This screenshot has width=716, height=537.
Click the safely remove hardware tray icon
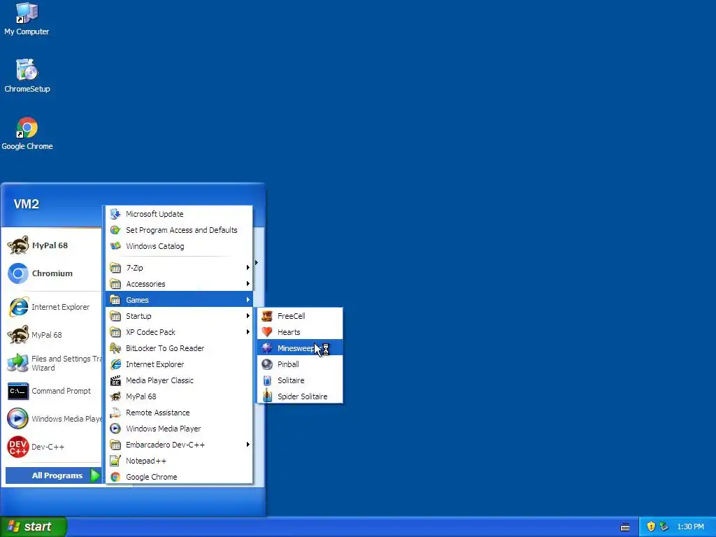click(x=664, y=527)
